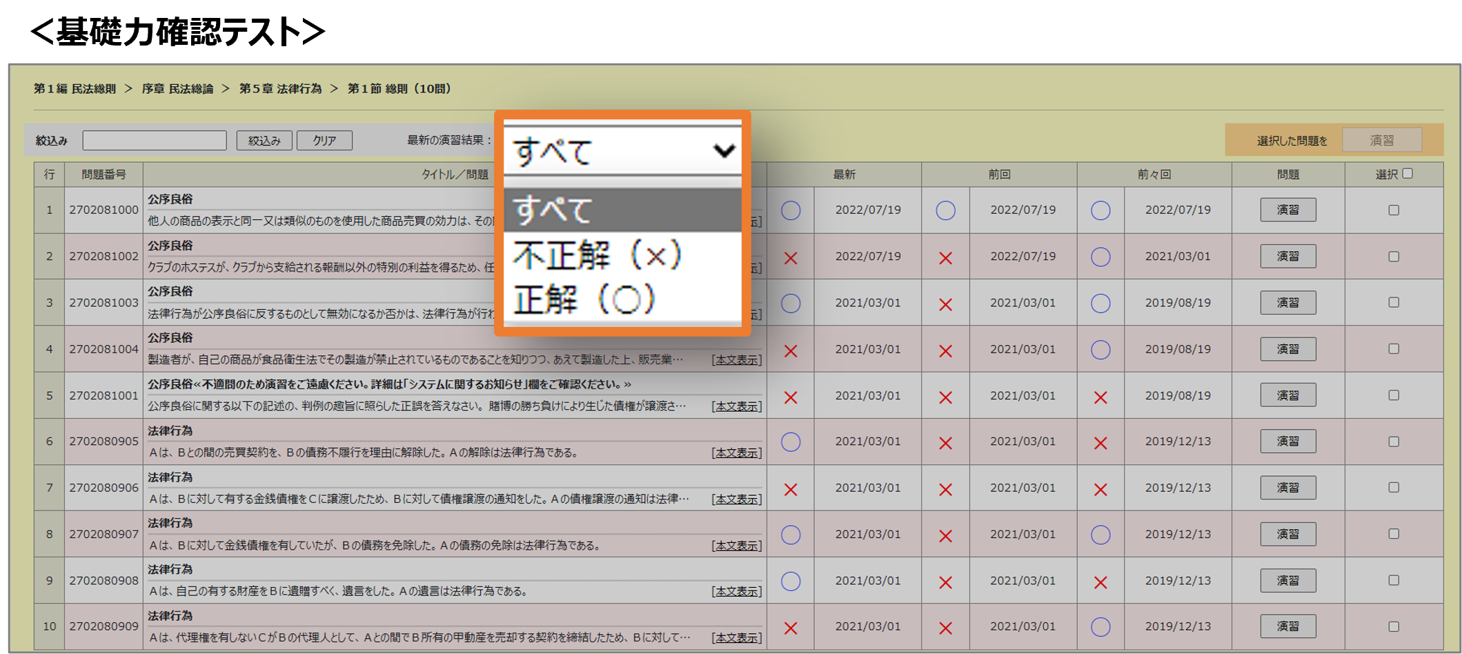Open 本文表示 link in row 10
The image size is (1462, 654).
click(737, 637)
